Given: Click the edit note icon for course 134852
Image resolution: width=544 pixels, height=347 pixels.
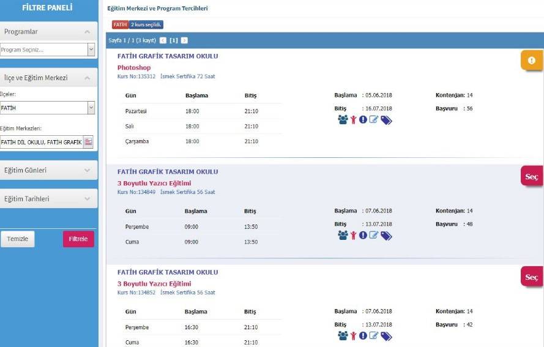Looking at the screenshot, I should click(x=374, y=335).
